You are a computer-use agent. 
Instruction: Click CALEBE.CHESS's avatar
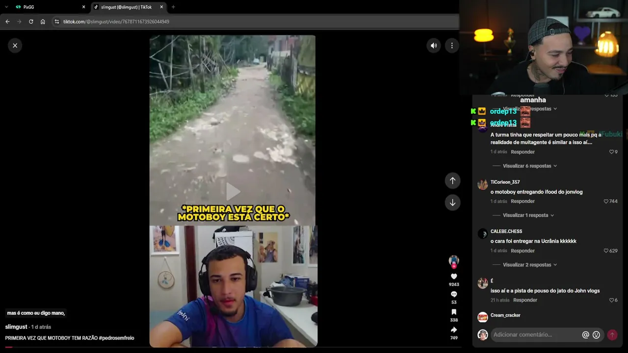[483, 234]
